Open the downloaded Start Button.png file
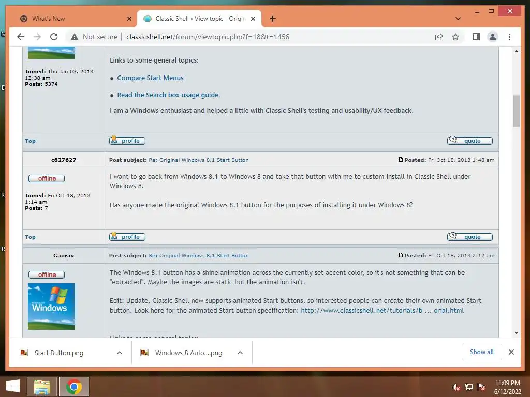This screenshot has height=397, width=530. point(59,353)
